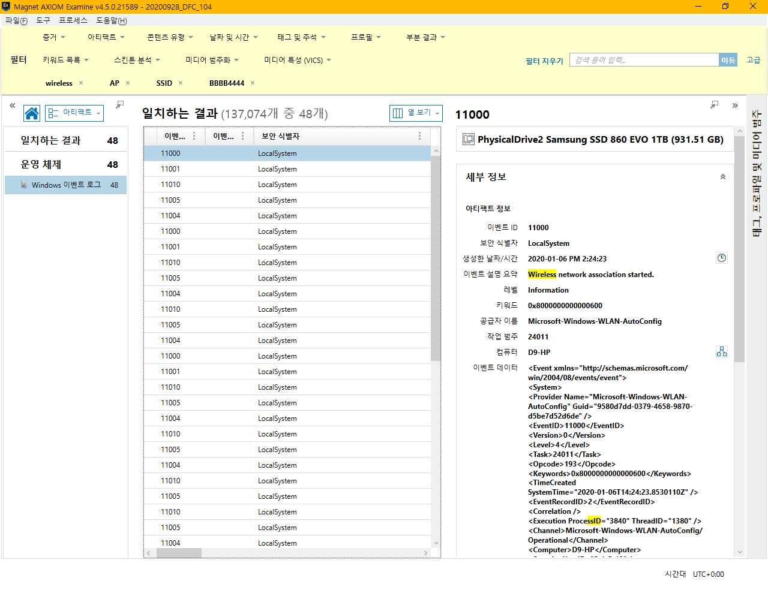768x590 pixels.
Task: Select Windows 이벤트 로그 artifact
Action: coord(65,185)
